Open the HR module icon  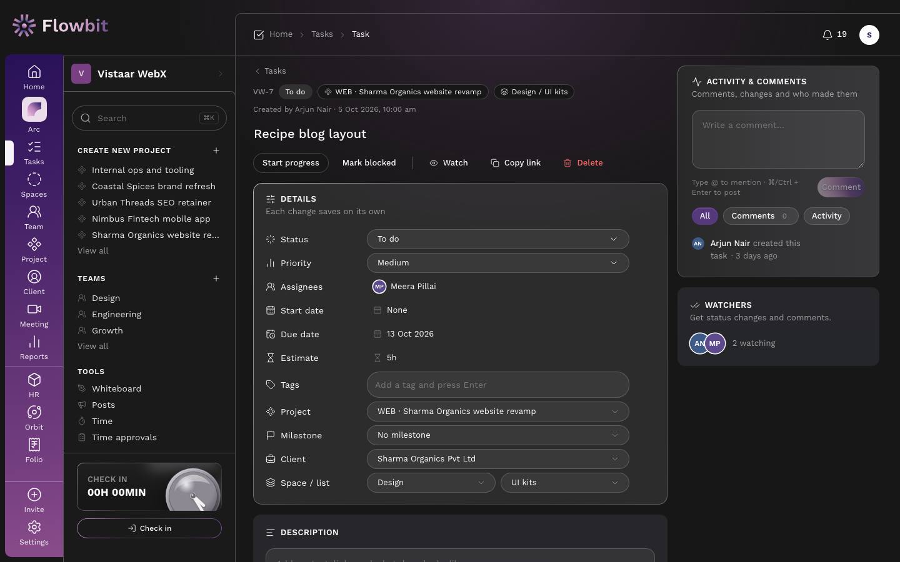[x=34, y=380]
